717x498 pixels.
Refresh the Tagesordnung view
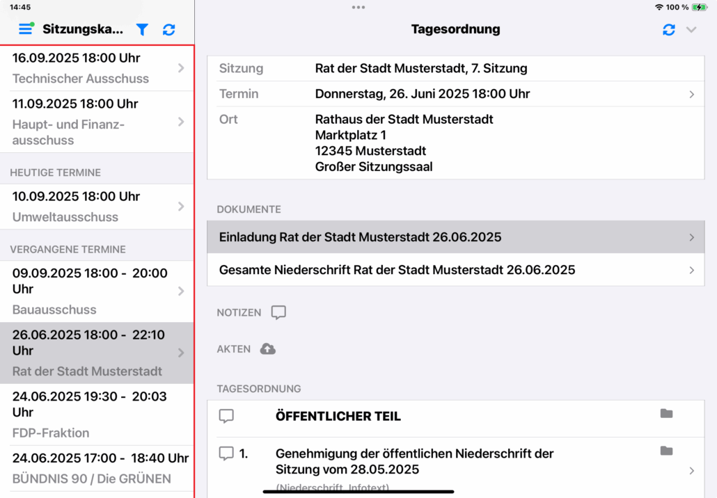tap(669, 29)
